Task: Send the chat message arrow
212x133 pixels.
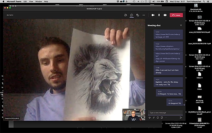Action: tap(181, 118)
